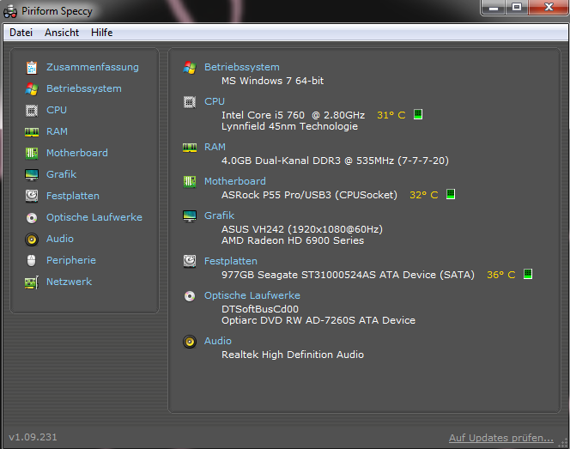This screenshot has width=570, height=449.
Task: Click RAM heading in summary panel
Action: [215, 148]
